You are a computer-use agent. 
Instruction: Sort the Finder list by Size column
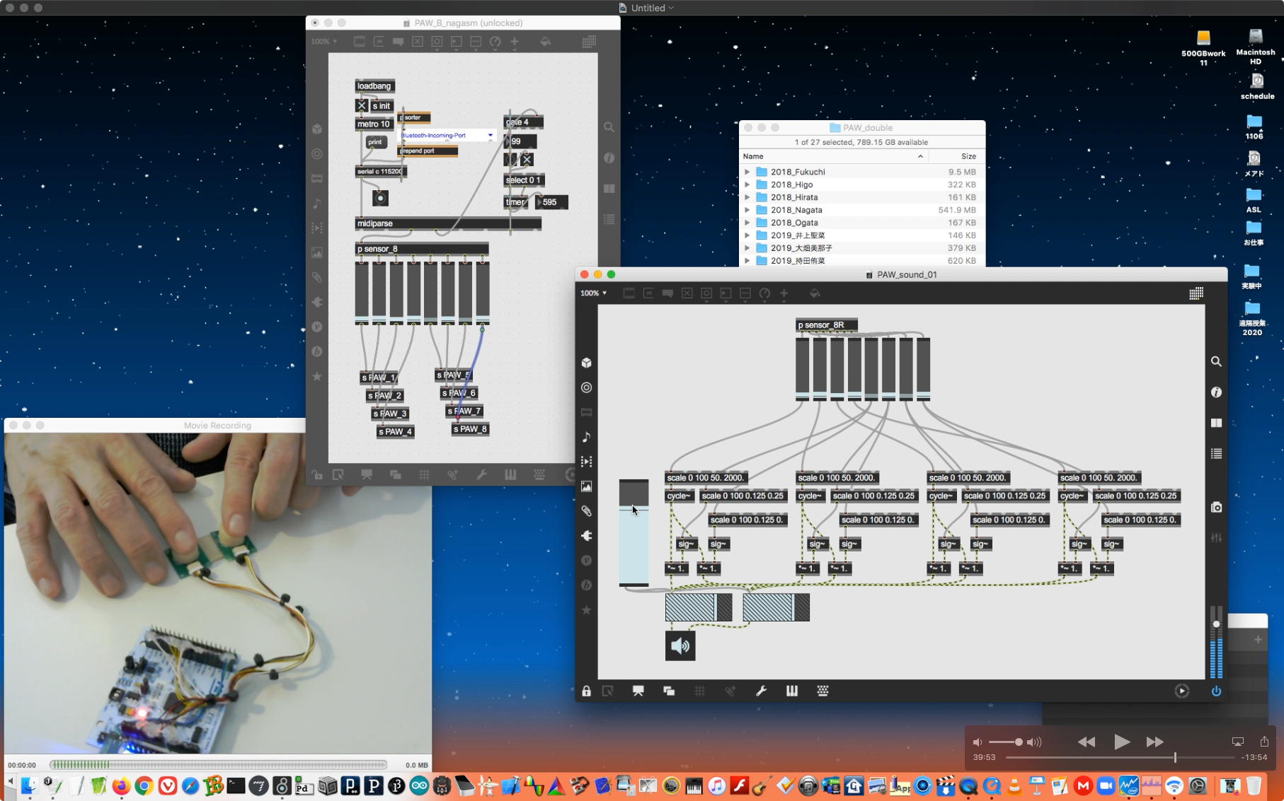(x=968, y=156)
